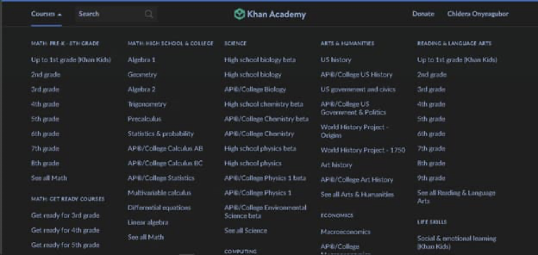
Task: Open US government and civics
Action: click(358, 89)
